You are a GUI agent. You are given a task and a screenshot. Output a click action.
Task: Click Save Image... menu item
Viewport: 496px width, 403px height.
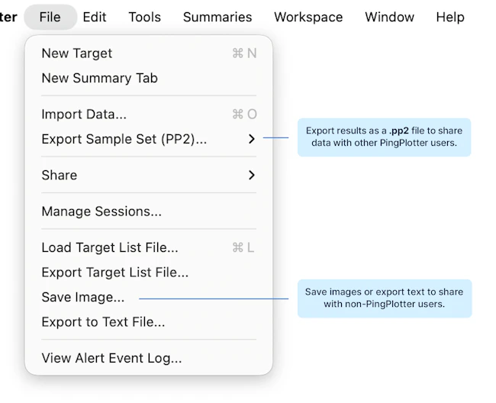[x=149, y=297]
